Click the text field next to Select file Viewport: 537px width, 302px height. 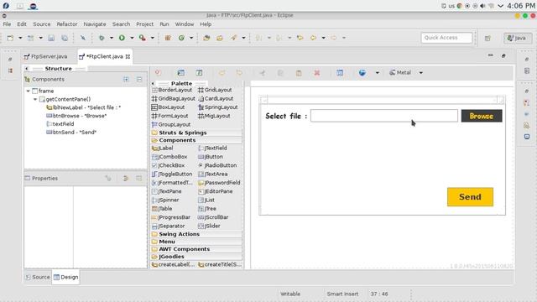tap(384, 116)
